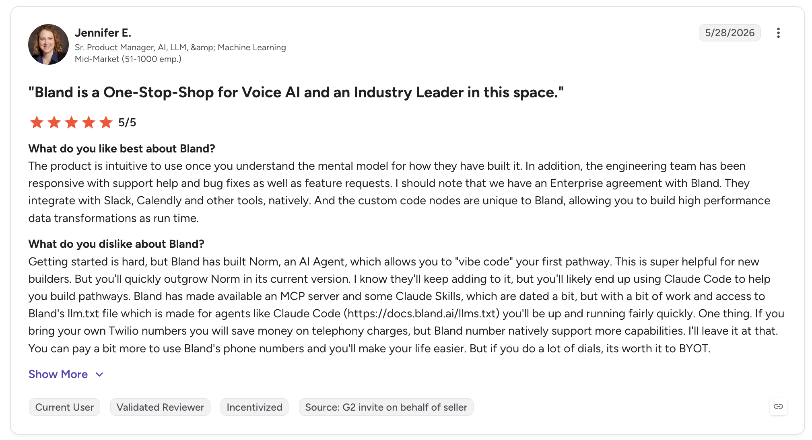This screenshot has height=440, width=812.
Task: Click the fourth rating star
Action: click(89, 122)
